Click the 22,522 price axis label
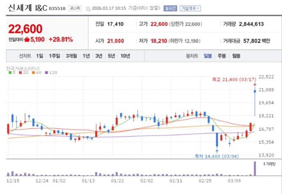 click(x=266, y=77)
